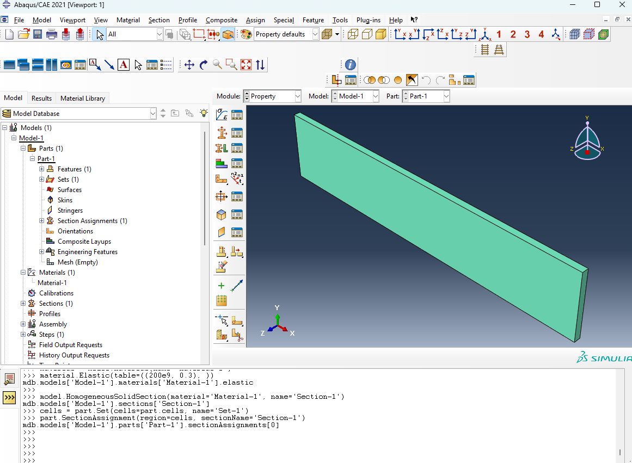
Task: Click the Y axis on the view compass
Action: coord(587,118)
